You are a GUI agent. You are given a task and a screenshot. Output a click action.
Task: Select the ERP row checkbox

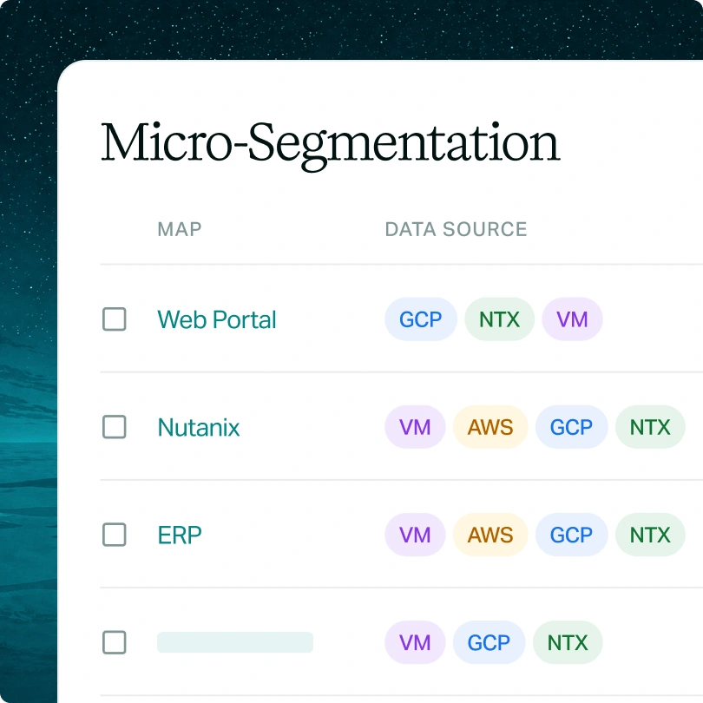[115, 535]
